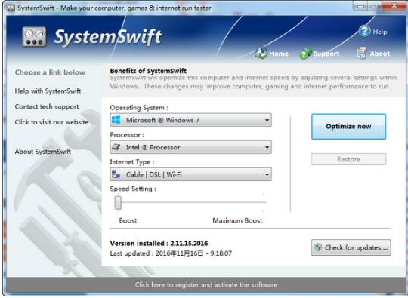
Task: Open About SystemSwift sidebar link
Action: coord(42,152)
